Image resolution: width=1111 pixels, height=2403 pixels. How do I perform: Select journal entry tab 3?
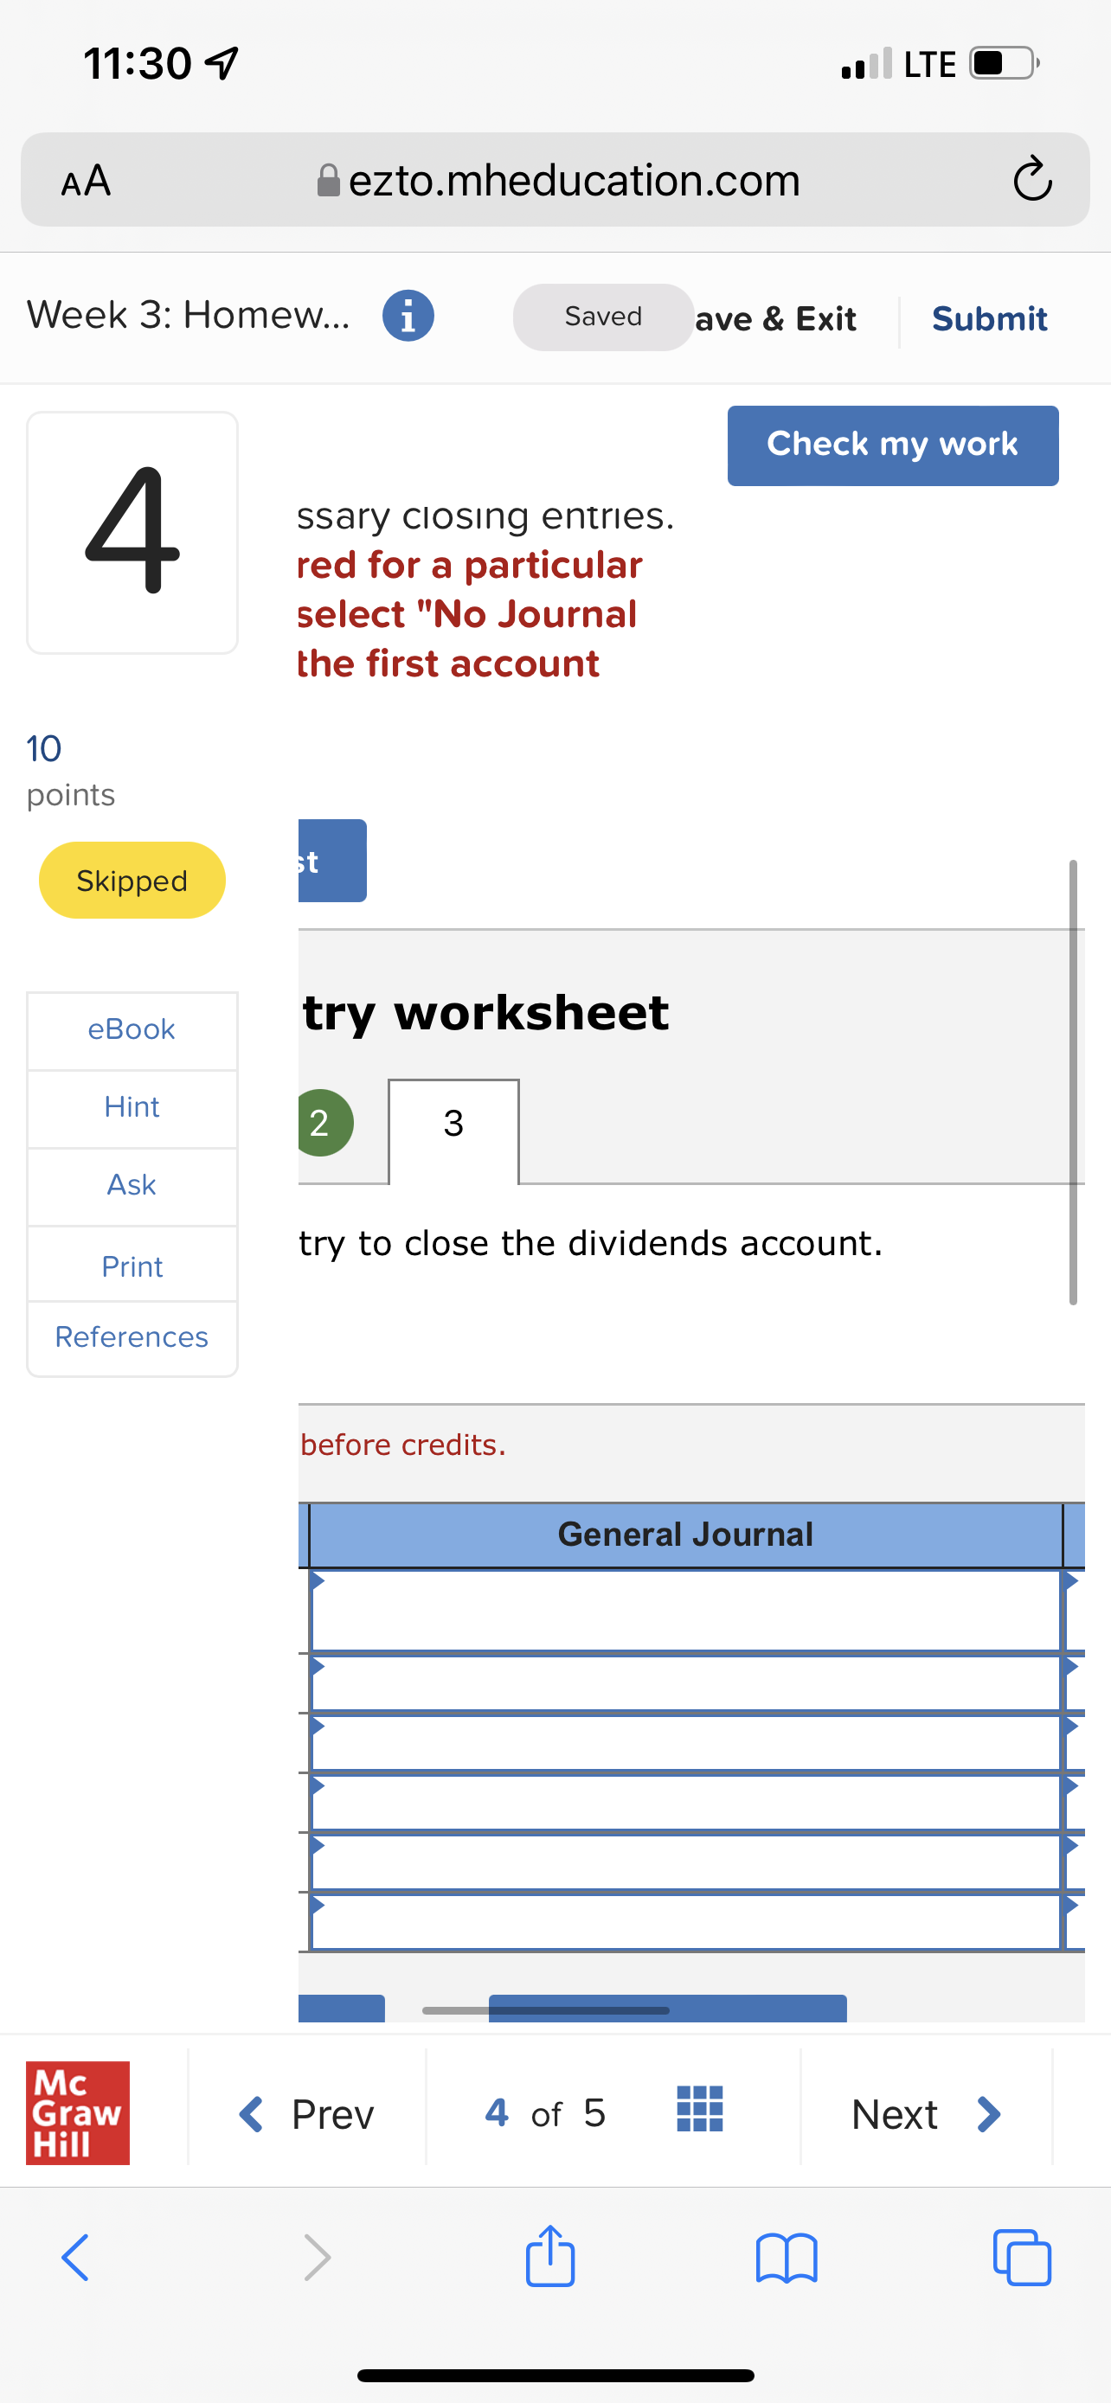coord(453,1131)
